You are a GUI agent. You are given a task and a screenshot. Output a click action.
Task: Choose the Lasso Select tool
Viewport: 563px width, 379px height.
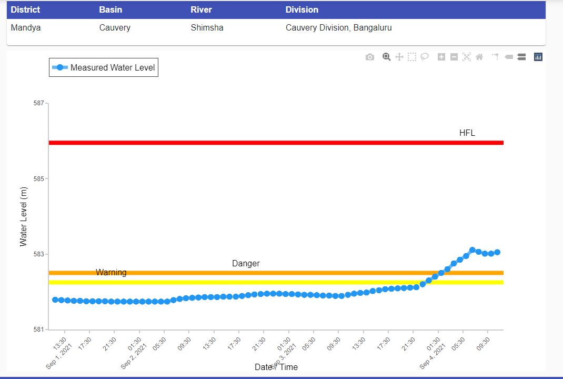tap(425, 57)
